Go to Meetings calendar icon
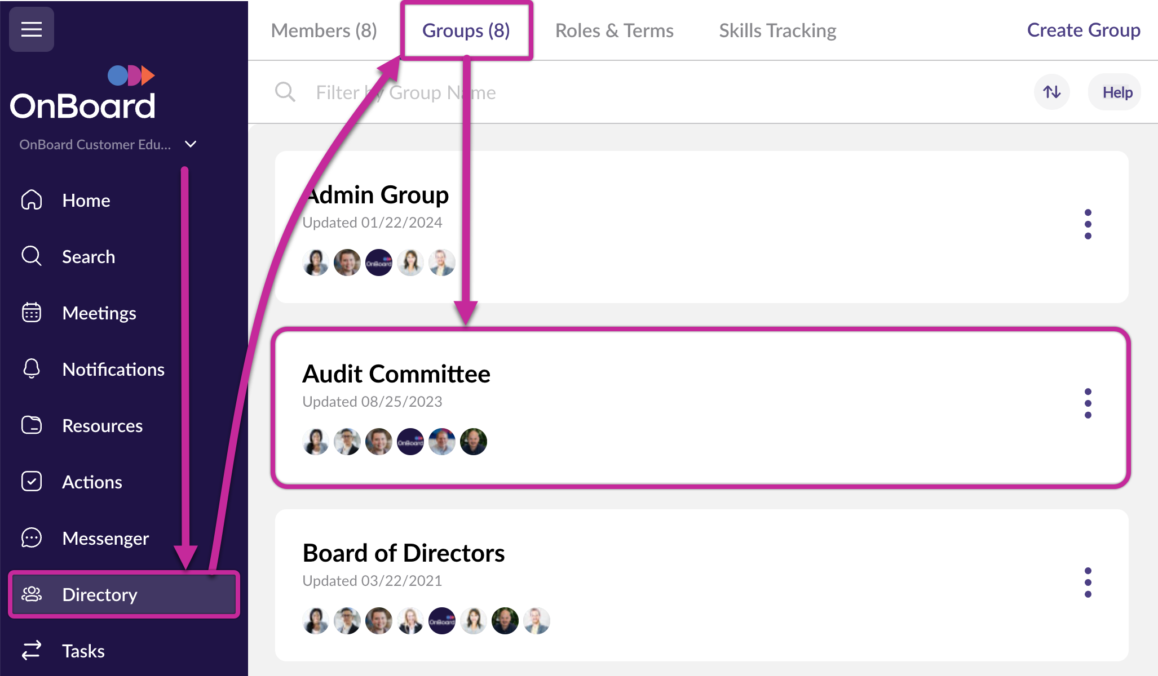Screen dimensions: 1158x676 [x=32, y=313]
